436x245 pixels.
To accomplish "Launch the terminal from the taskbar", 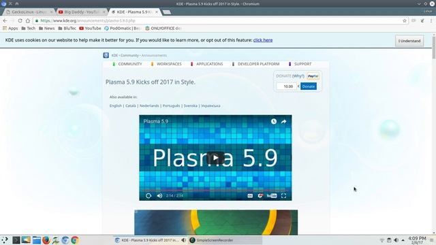I will click(16, 240).
